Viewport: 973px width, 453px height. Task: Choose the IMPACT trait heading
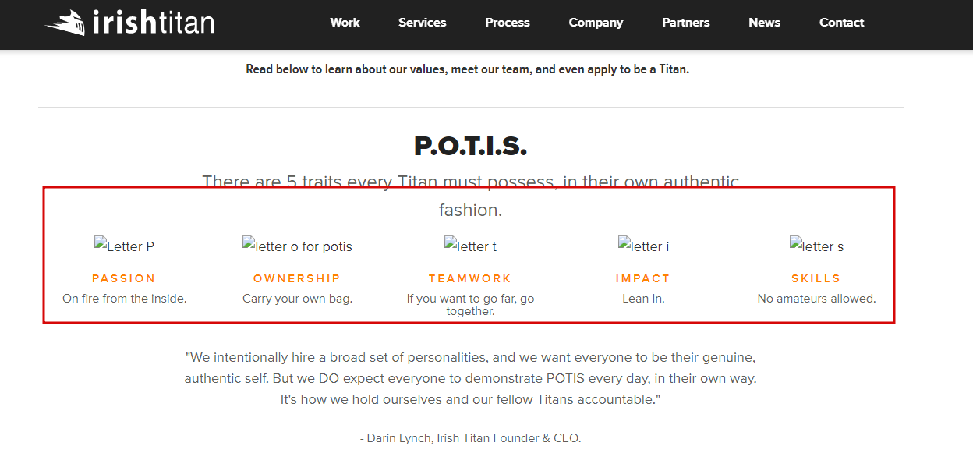pyautogui.click(x=643, y=278)
